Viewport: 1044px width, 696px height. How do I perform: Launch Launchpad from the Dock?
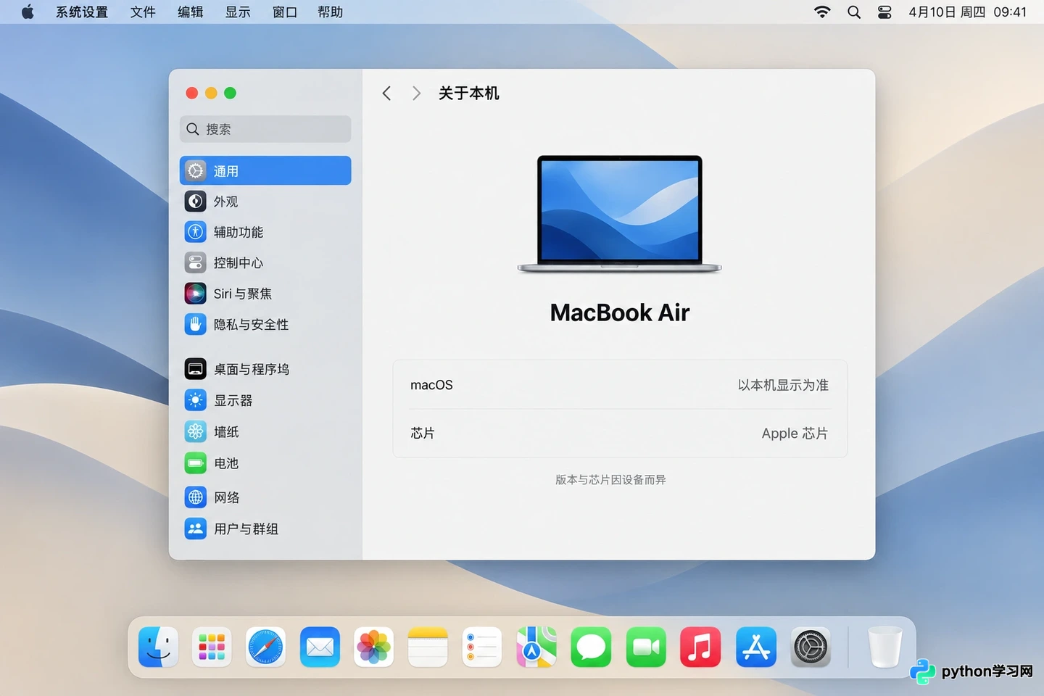pos(212,647)
